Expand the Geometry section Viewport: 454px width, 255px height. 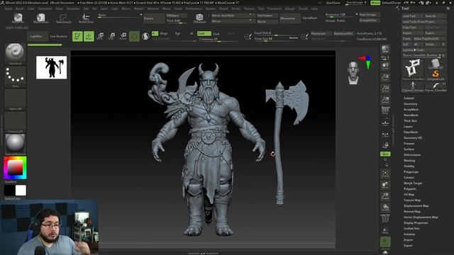(410, 104)
